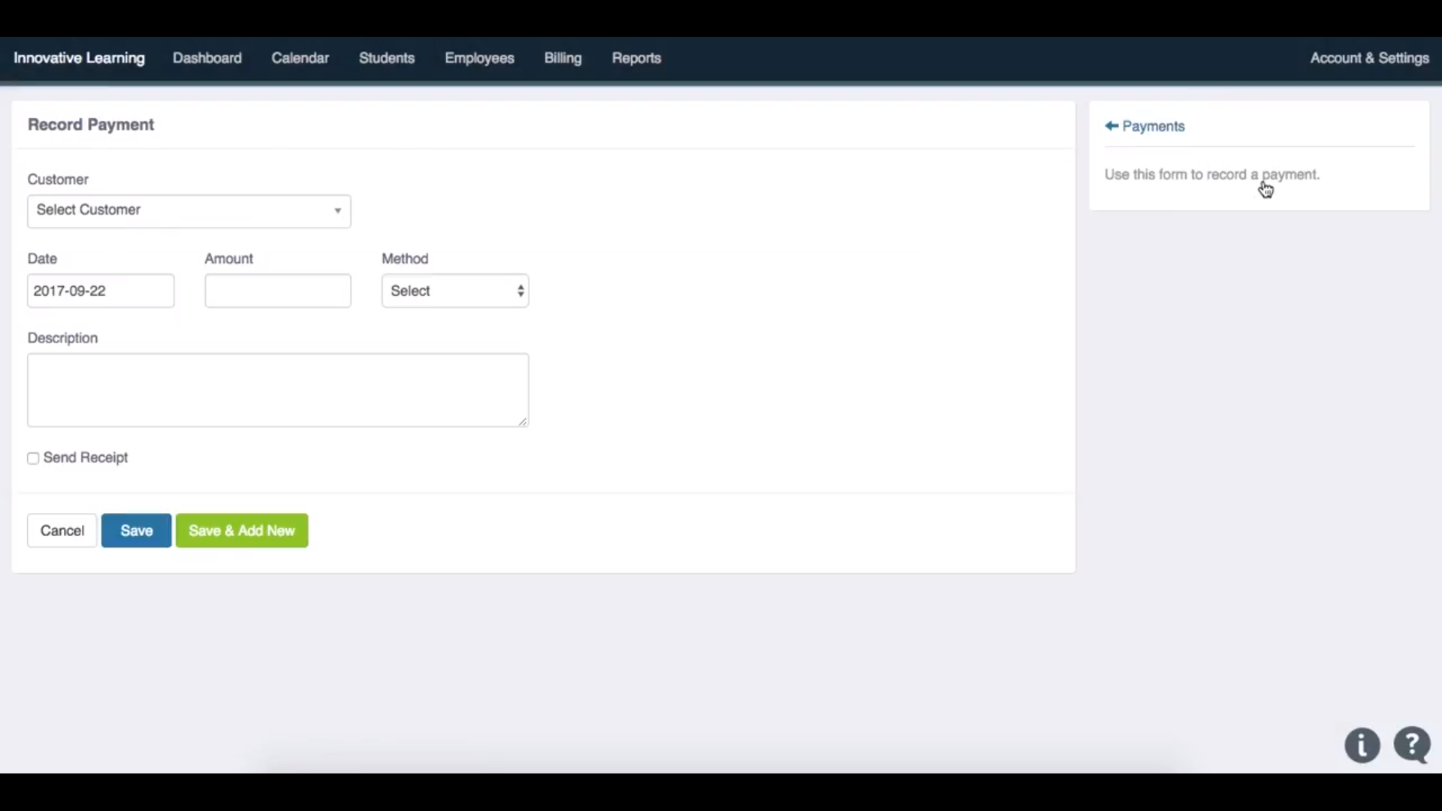Click the Date input field
1442x811 pixels.
pos(101,291)
